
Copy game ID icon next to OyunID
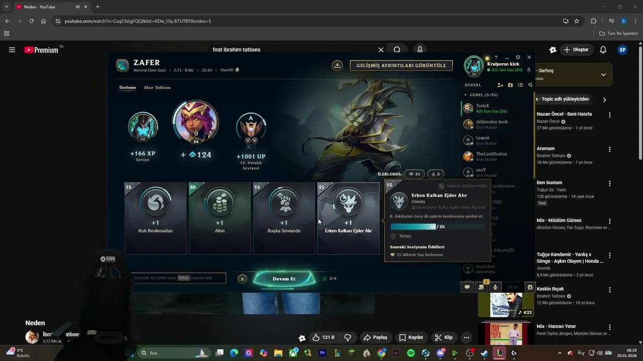tap(237, 70)
